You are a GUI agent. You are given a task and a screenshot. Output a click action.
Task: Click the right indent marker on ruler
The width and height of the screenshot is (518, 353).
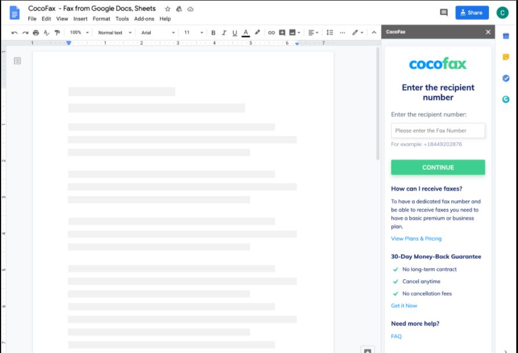coord(296,43)
